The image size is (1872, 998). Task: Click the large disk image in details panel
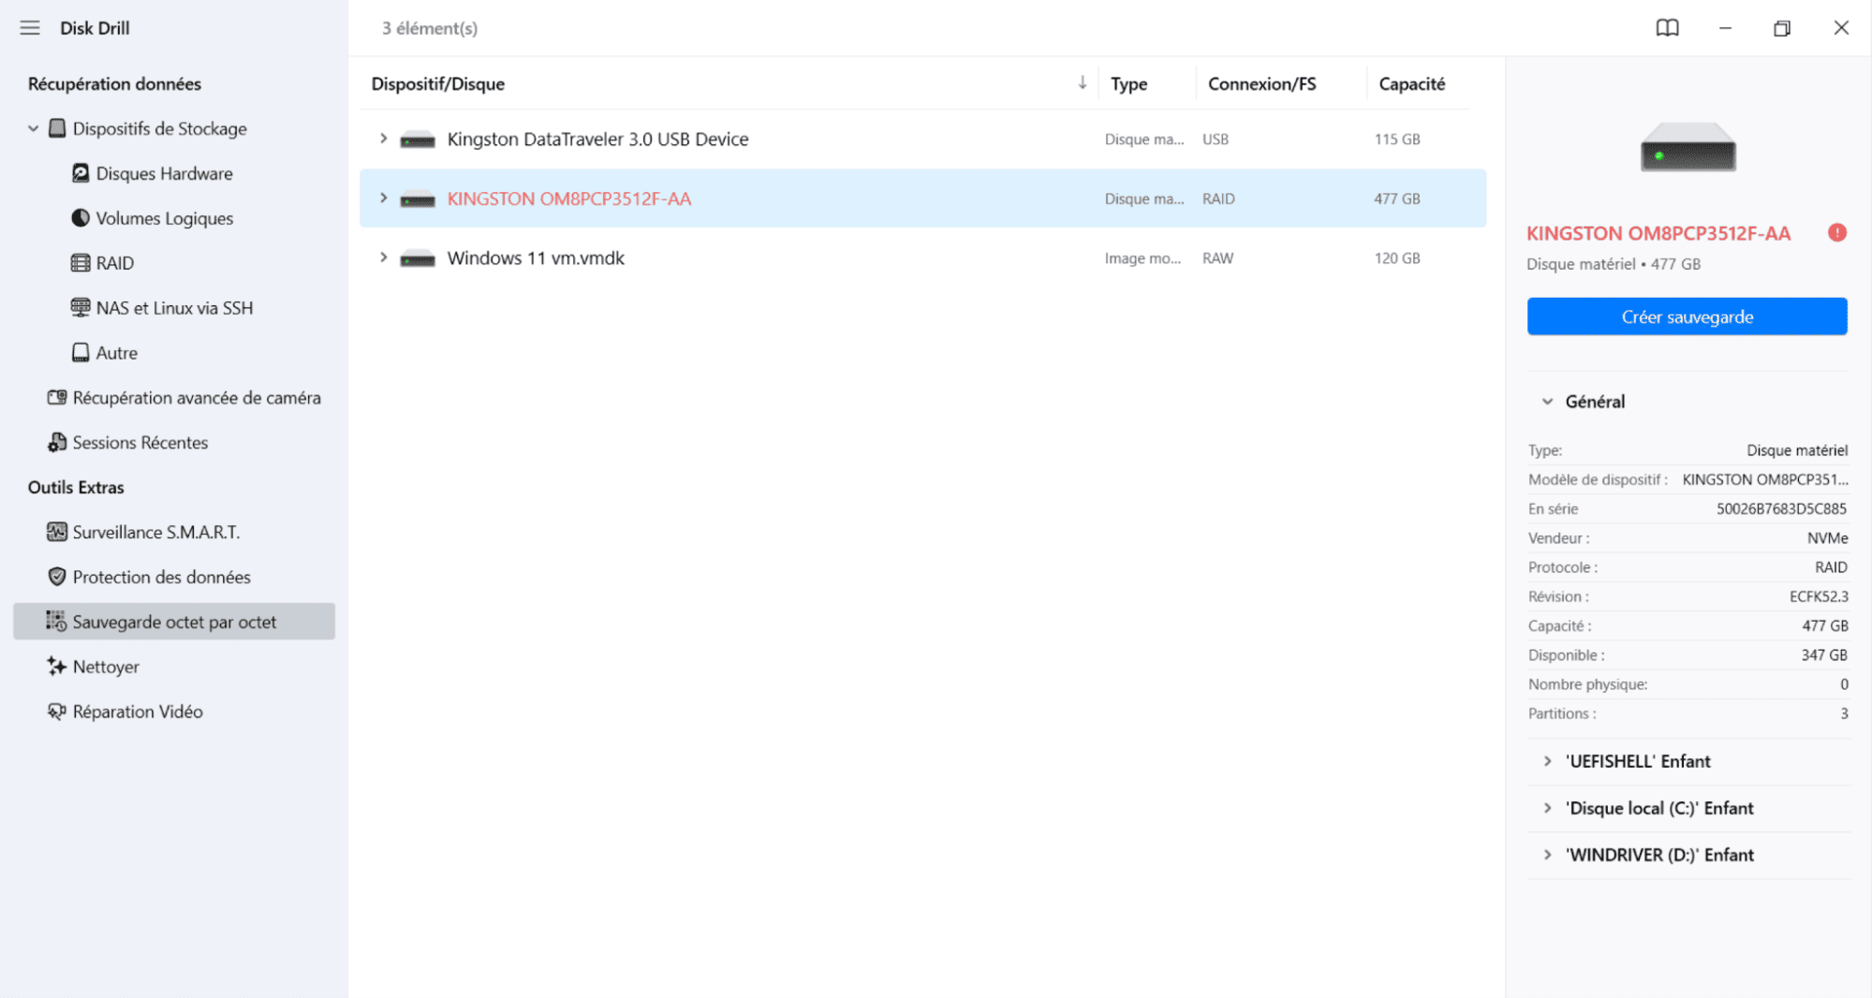1688,147
